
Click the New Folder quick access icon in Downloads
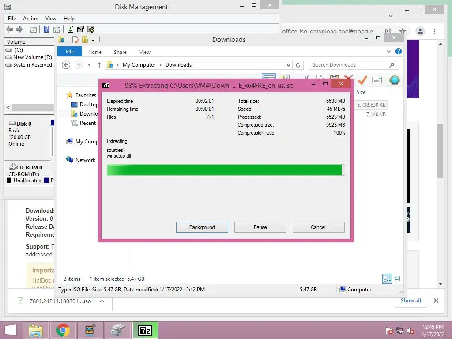tap(85, 40)
